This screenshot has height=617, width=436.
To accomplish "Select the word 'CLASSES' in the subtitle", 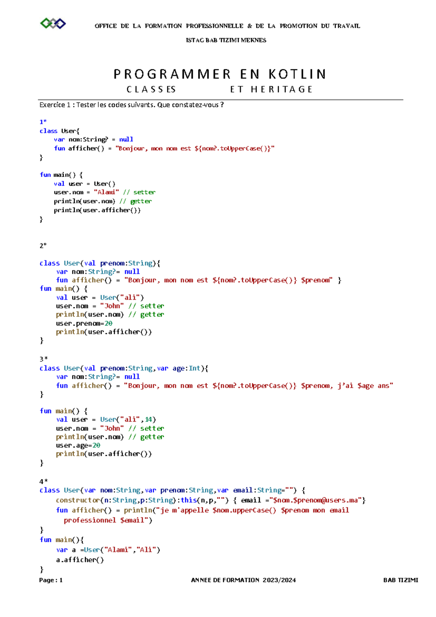I will point(151,89).
